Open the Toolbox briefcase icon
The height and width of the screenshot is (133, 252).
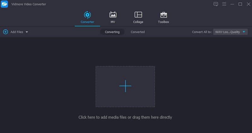point(163,15)
